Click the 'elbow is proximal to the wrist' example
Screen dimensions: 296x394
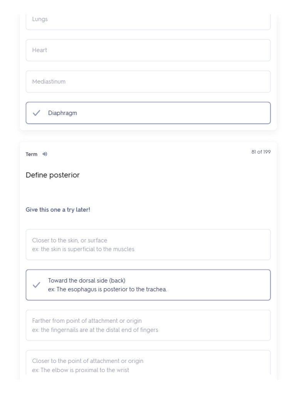pos(81,370)
